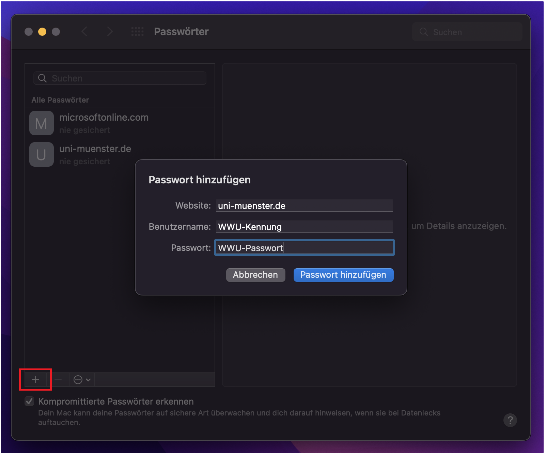Image resolution: width=546 pixels, height=454 pixels.
Task: Click the magnifier in the sidebar search
Action: [x=42, y=78]
